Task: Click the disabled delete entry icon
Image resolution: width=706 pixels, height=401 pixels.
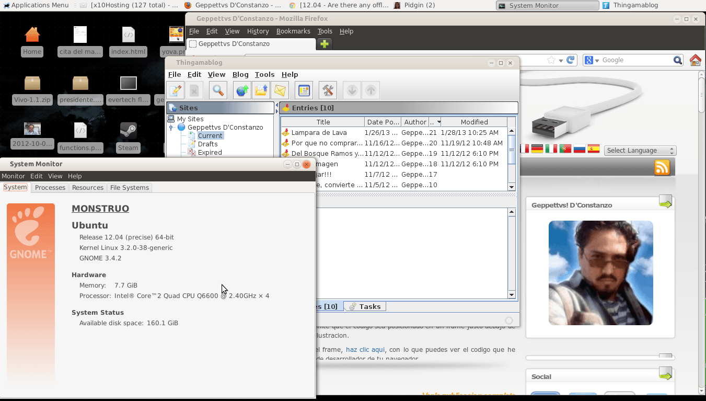Action: click(x=194, y=90)
